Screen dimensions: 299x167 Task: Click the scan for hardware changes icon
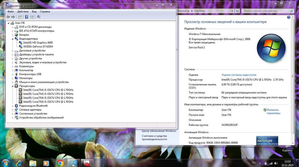(39, 17)
